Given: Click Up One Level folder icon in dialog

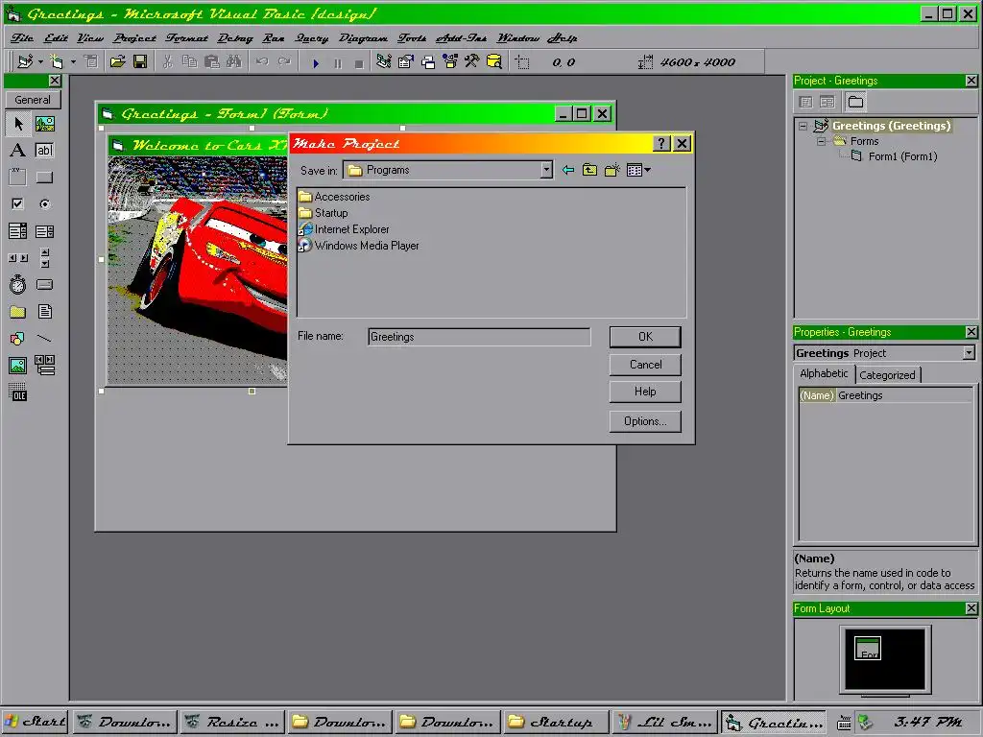Looking at the screenshot, I should [x=590, y=170].
